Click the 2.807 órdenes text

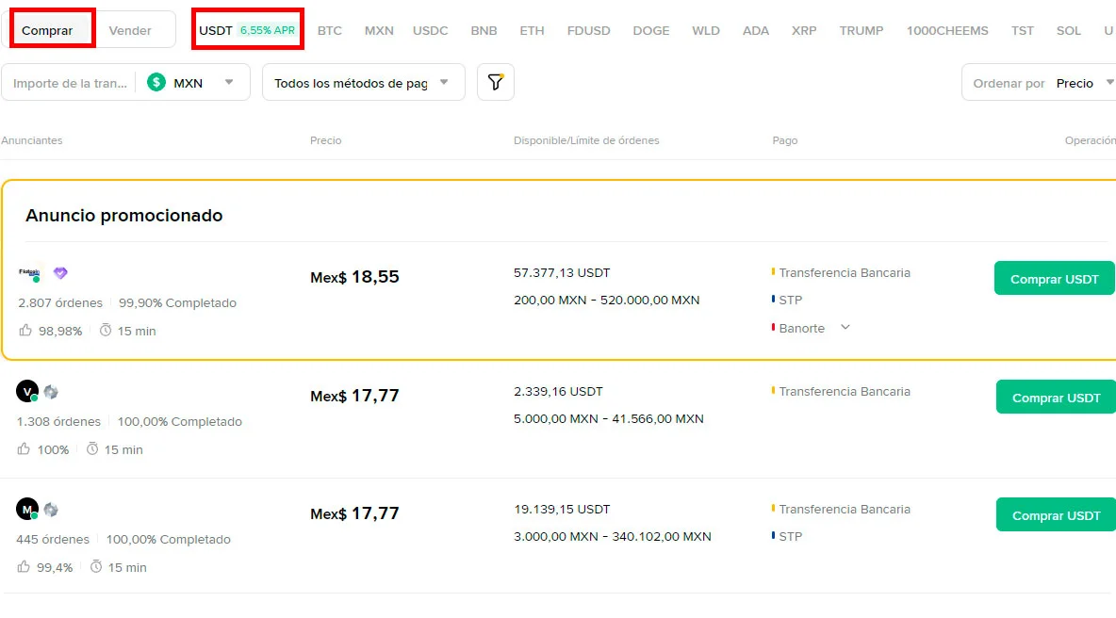tap(59, 303)
